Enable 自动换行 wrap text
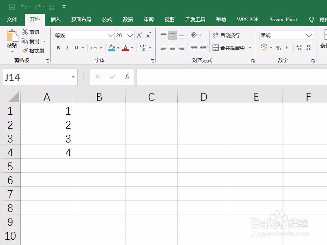This screenshot has width=327, height=245. click(x=228, y=36)
